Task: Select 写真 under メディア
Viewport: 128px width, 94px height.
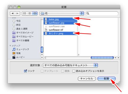Action: (18, 53)
